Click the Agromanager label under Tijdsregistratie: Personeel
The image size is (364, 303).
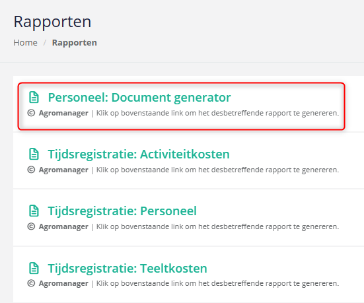point(63,227)
